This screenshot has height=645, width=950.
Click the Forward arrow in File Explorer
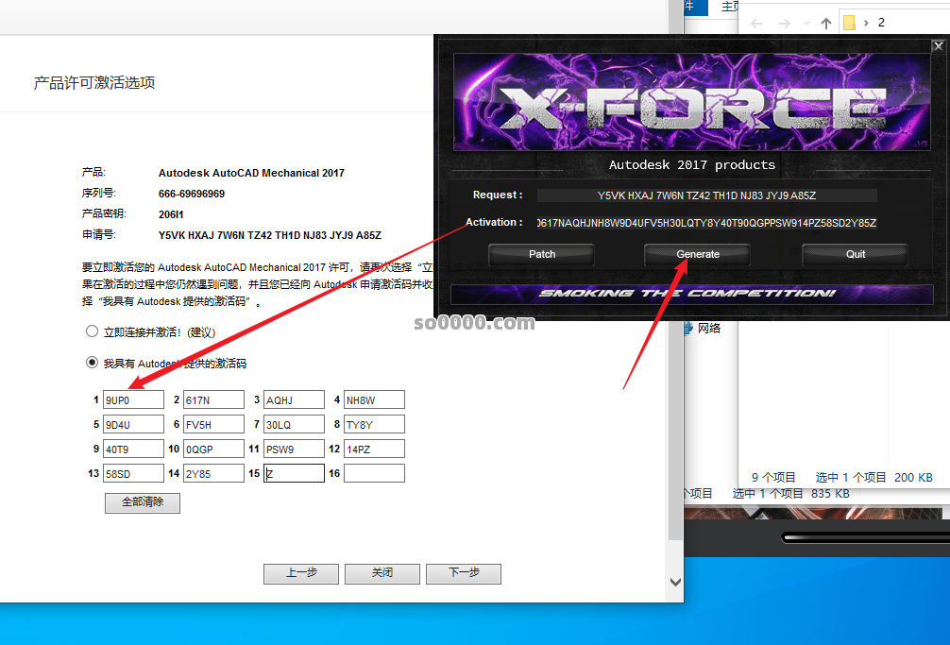coord(785,24)
